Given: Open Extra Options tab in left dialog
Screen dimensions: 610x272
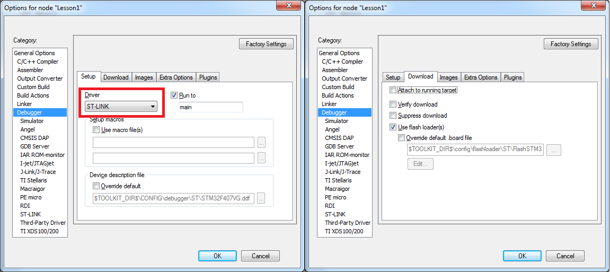Looking at the screenshot, I should click(x=176, y=77).
